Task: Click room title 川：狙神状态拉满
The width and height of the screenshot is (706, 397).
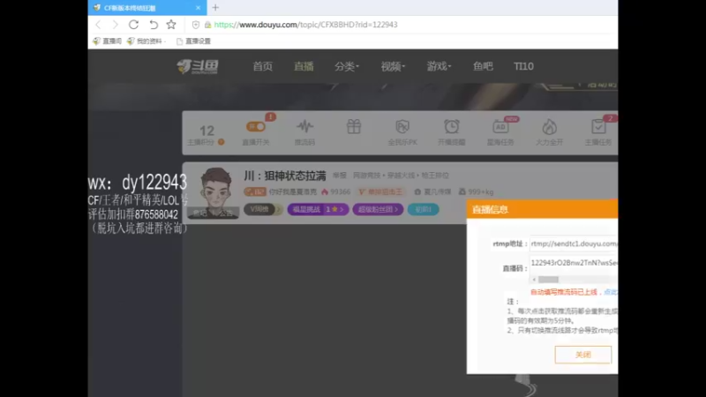Action: (x=284, y=176)
